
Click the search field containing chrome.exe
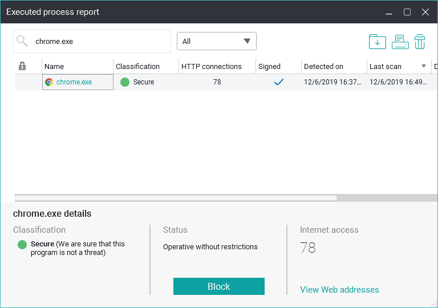click(100, 41)
